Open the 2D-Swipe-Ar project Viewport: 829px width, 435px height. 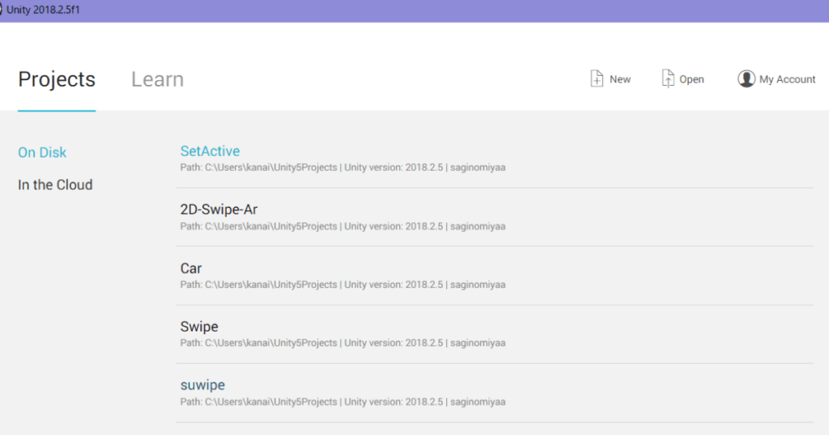[219, 209]
